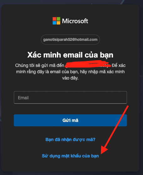Click the heading 'Xác minh email của bạn'
This screenshot has height=175, width=143.
tap(70, 55)
